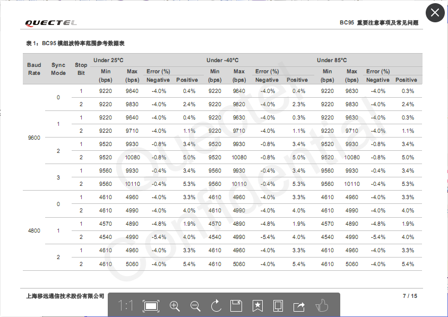Click the "Baud Rate" column header
Viewport: 448px width, 317px height.
[x=34, y=69]
